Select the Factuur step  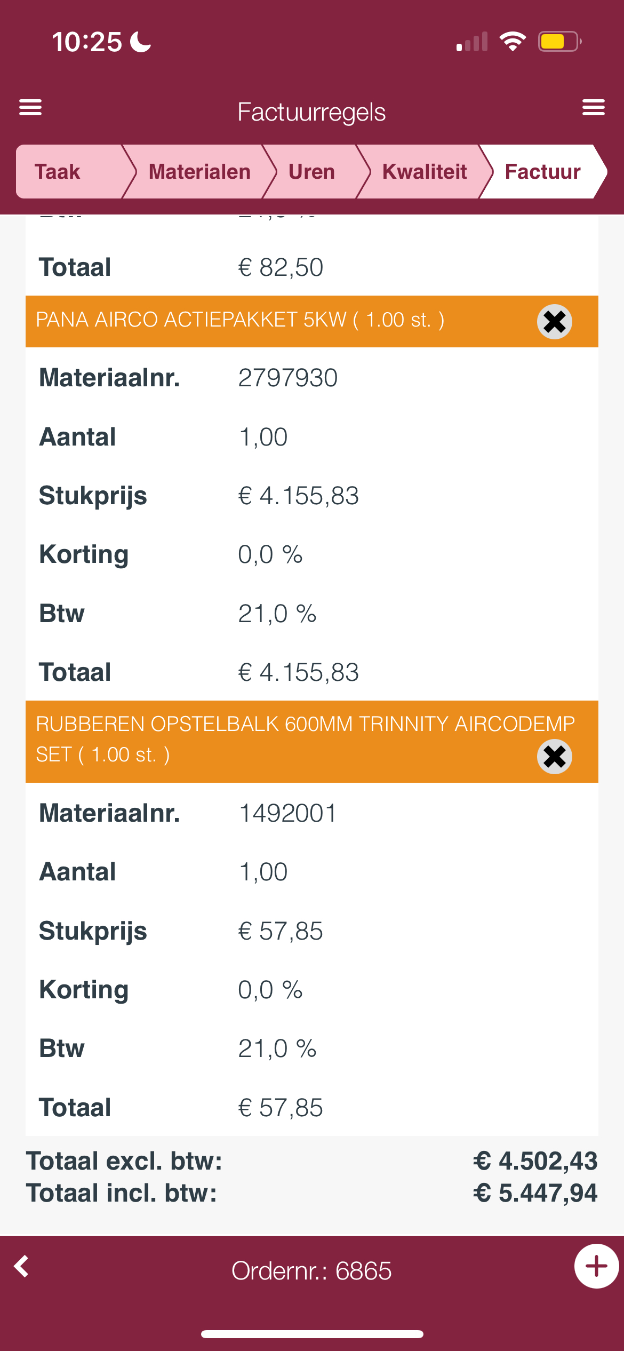point(543,172)
